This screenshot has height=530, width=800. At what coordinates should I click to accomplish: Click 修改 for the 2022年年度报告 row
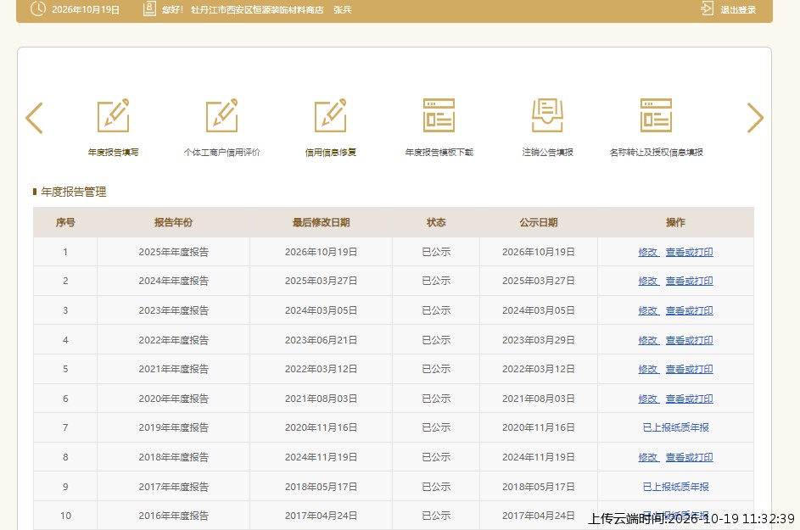pyautogui.click(x=648, y=340)
